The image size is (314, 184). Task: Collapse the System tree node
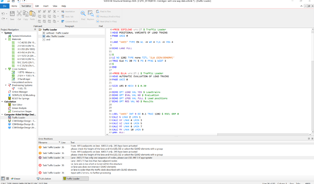coord(2,33)
